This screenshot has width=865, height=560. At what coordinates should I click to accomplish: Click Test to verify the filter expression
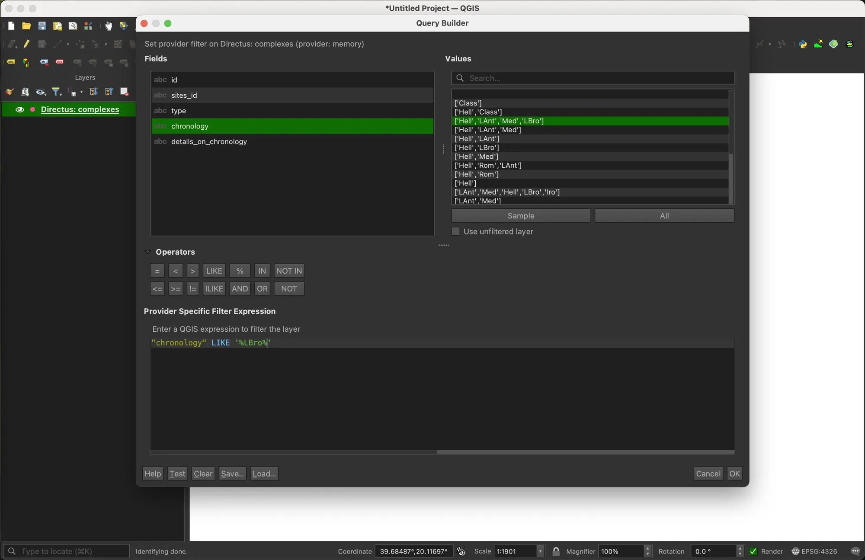(177, 473)
